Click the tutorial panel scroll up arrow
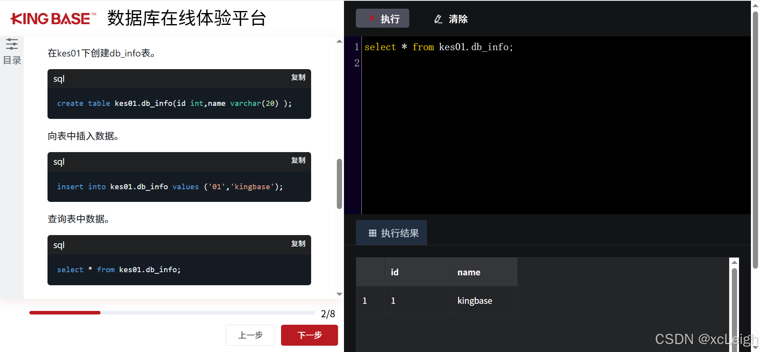This screenshot has height=352, width=760. 339,41
